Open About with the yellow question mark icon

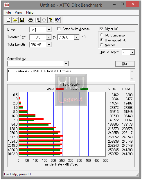51,20
